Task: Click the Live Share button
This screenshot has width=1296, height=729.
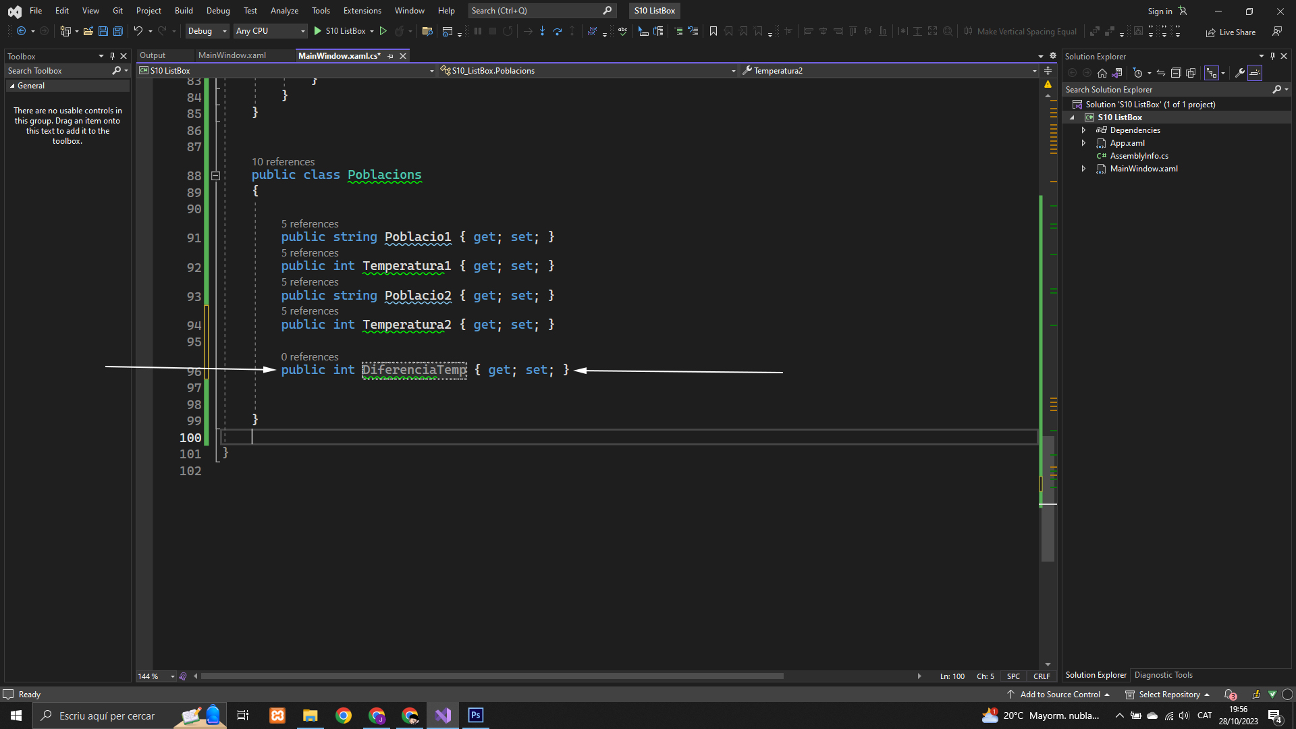Action: (1231, 32)
